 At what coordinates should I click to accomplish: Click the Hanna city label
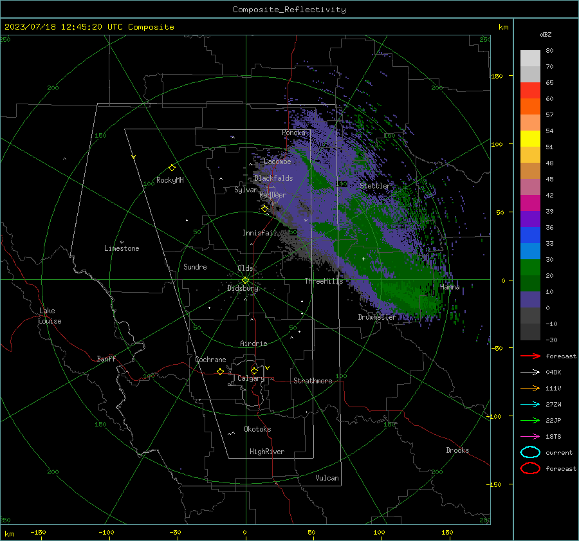pyautogui.click(x=450, y=287)
